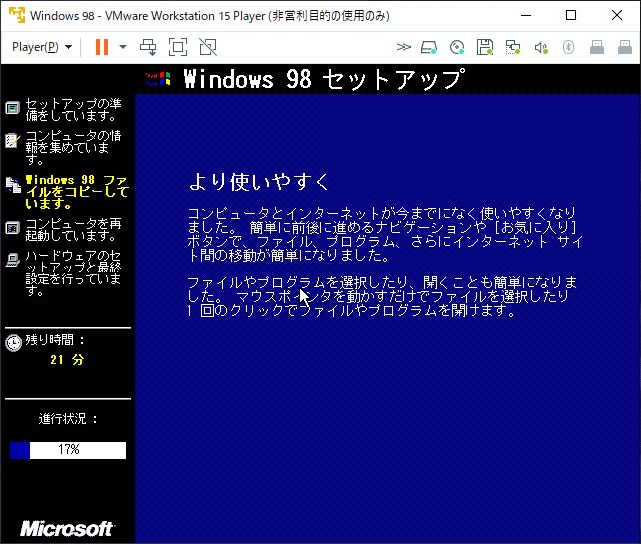
Task: Click the CD/DVD drive icon
Action: (x=457, y=47)
